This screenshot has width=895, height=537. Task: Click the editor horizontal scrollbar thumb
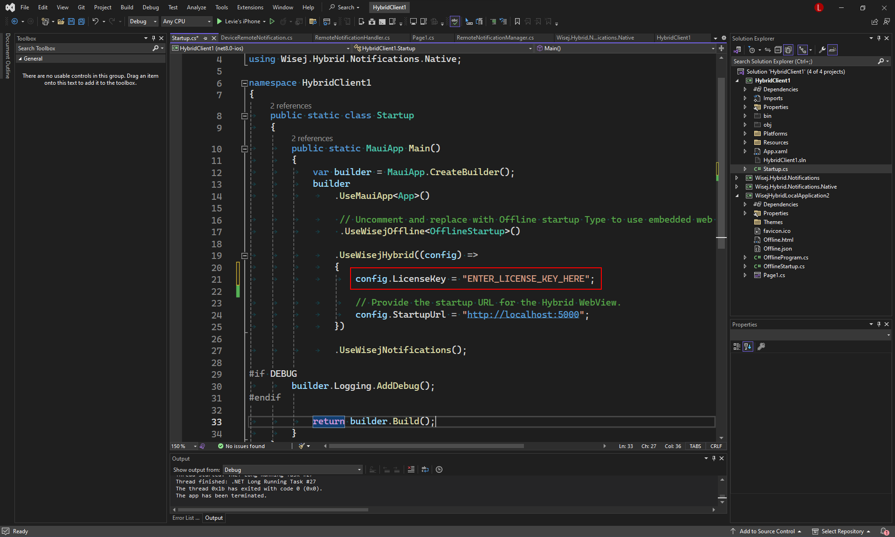click(427, 446)
